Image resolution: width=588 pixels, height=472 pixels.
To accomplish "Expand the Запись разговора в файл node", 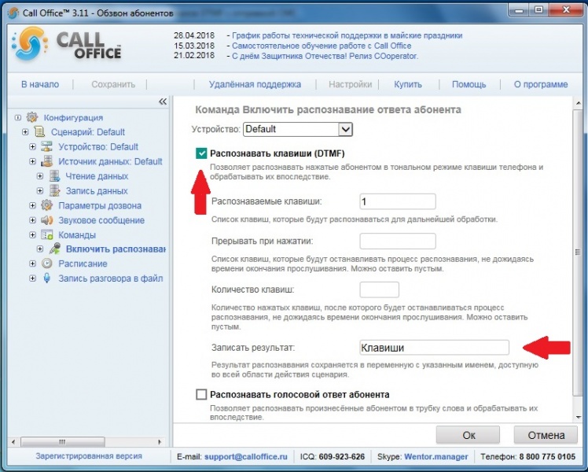I will click(x=33, y=278).
